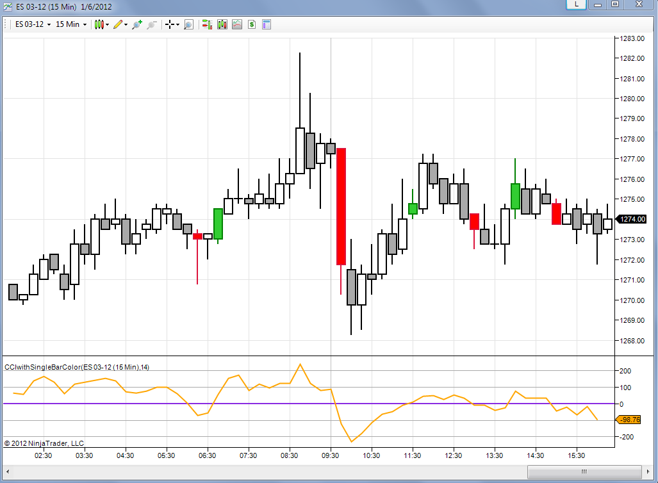658x483 pixels.
Task: Expand the drawing tools dropdown arrow
Action: pos(126,25)
